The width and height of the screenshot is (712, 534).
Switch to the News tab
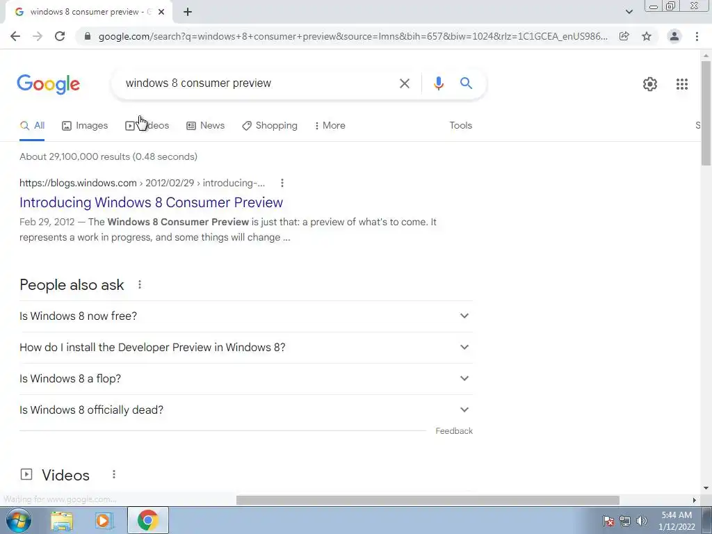click(205, 126)
